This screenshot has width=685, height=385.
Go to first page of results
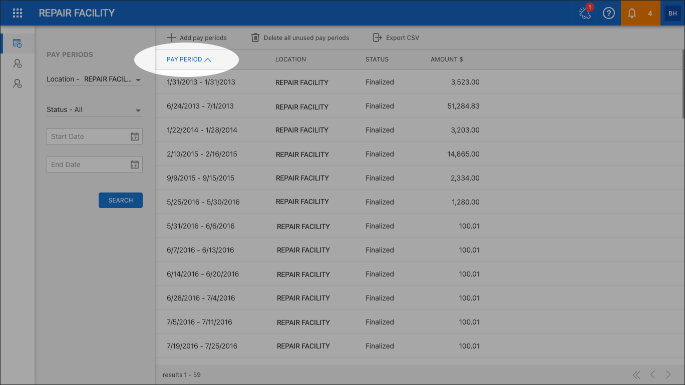[x=636, y=374]
